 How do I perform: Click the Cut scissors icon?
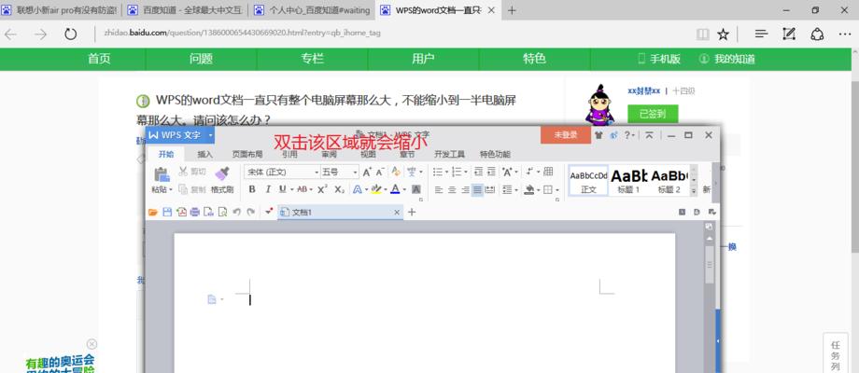tap(183, 172)
